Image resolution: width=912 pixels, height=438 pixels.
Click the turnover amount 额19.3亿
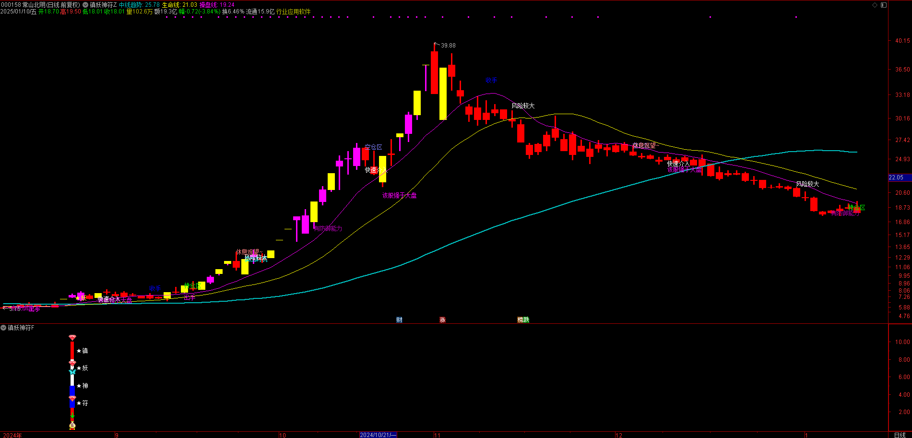point(166,12)
